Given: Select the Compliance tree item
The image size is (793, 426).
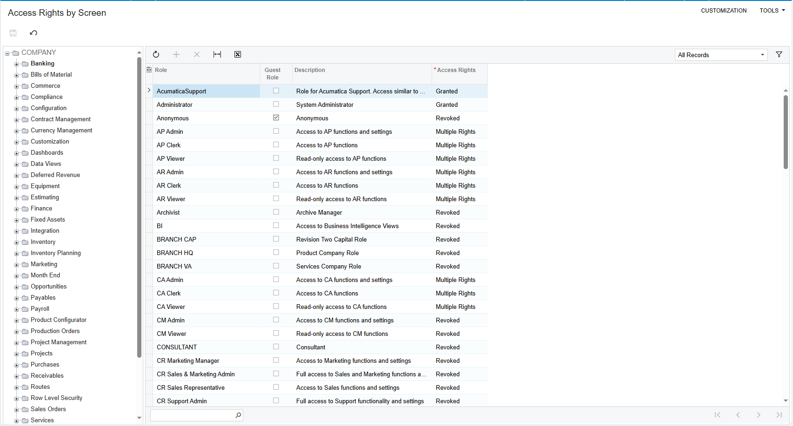Looking at the screenshot, I should coord(47,97).
